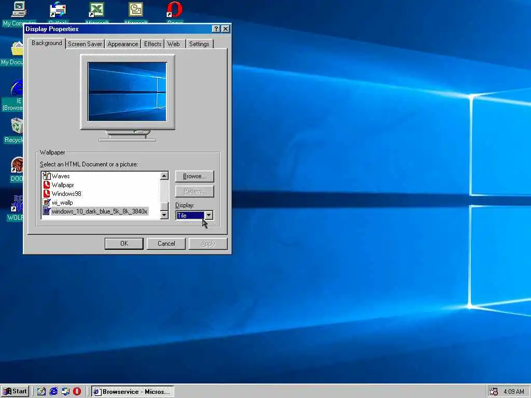Click the monitor wallpaper preview image
Viewport: 531px width, 398px height.
[x=128, y=91]
